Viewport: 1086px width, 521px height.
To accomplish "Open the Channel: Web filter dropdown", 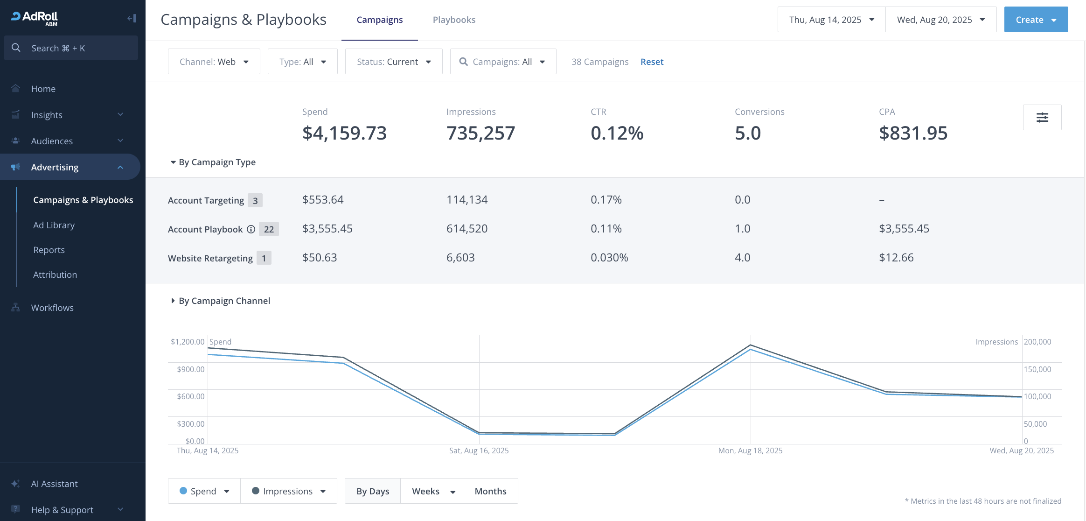I will click(x=214, y=62).
